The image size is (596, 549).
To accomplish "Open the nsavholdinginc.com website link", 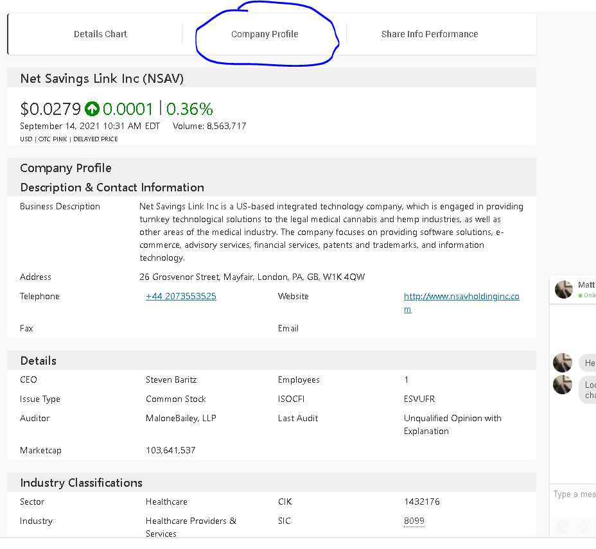I will coord(461,303).
